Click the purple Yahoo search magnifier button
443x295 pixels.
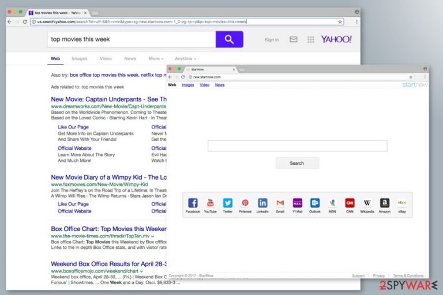pyautogui.click(x=230, y=39)
